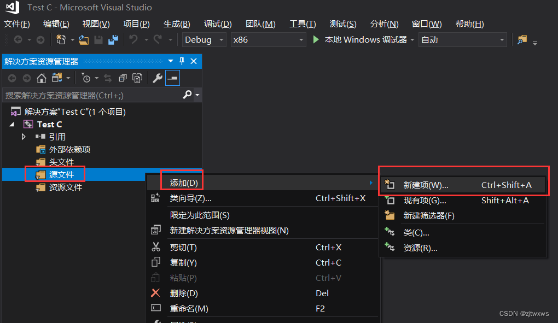Open the 团队(M) menu
The height and width of the screenshot is (323, 558).
260,24
